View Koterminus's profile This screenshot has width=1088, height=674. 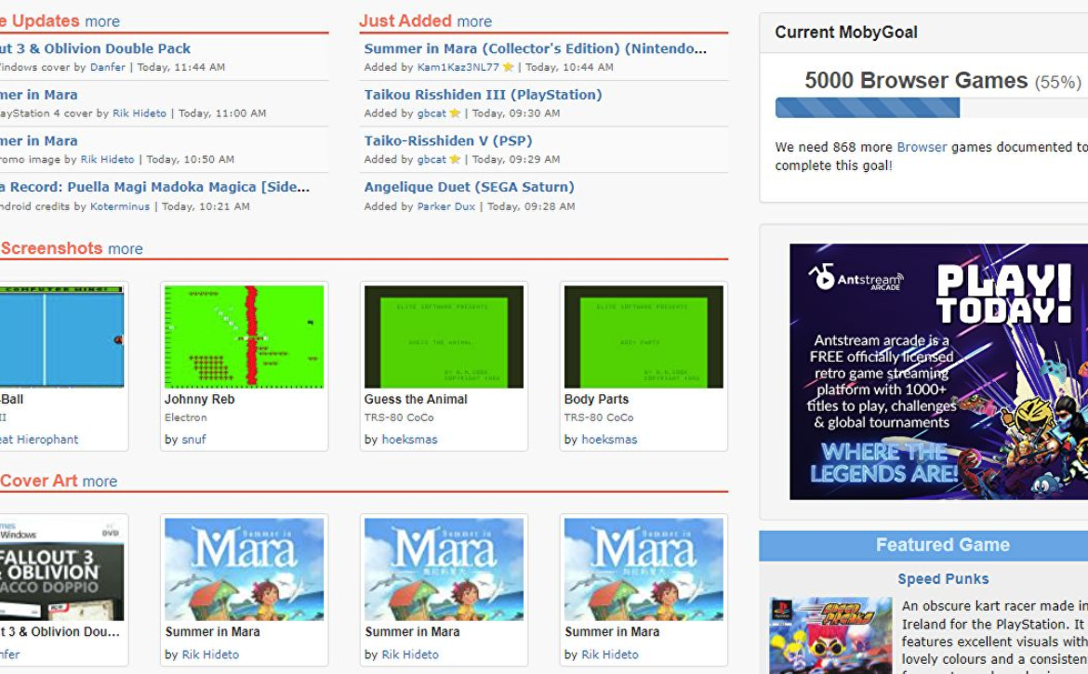[120, 206]
